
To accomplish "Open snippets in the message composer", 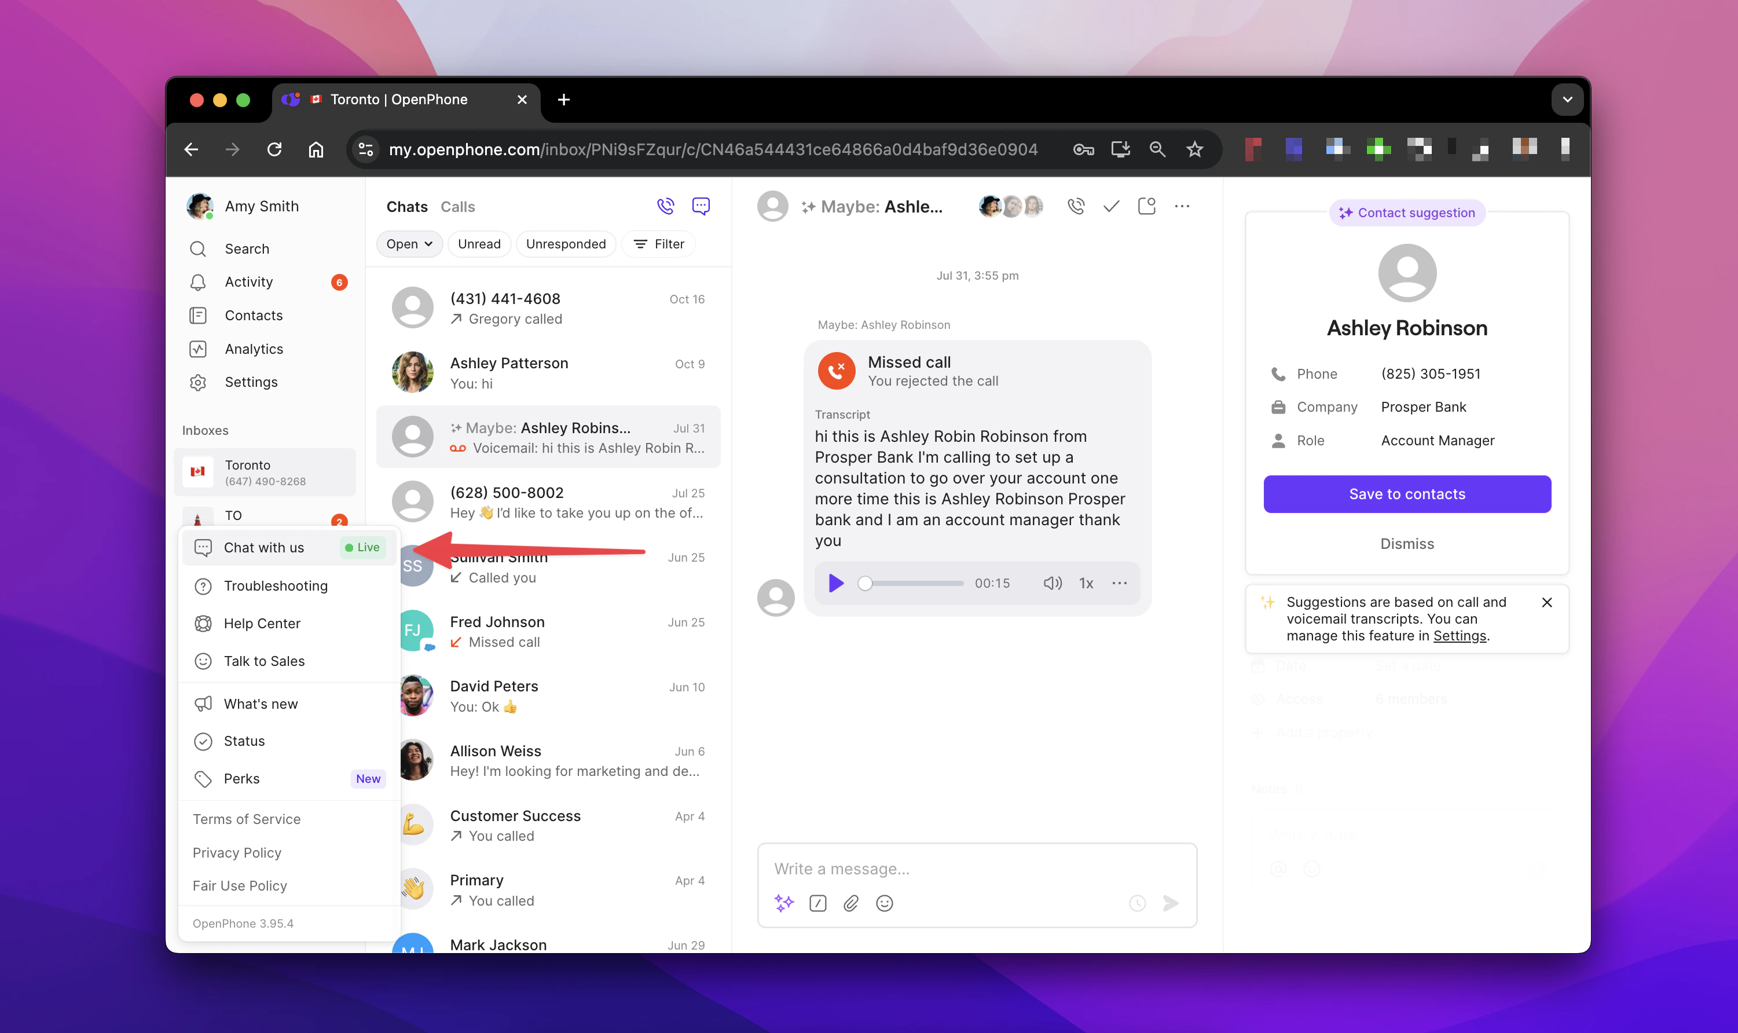I will (817, 903).
